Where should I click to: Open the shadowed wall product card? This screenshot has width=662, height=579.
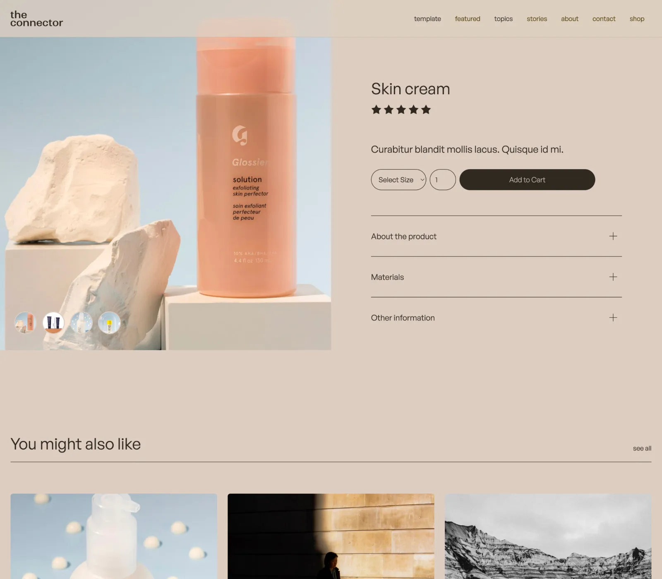click(x=331, y=536)
